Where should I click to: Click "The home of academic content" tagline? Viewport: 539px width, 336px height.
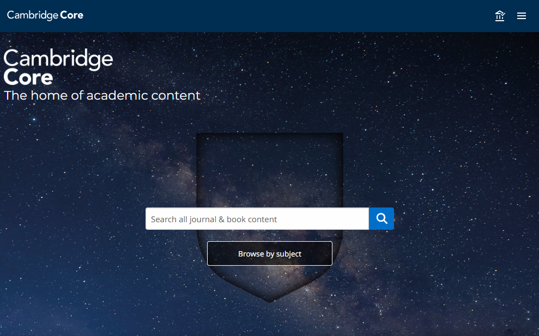pyautogui.click(x=102, y=96)
